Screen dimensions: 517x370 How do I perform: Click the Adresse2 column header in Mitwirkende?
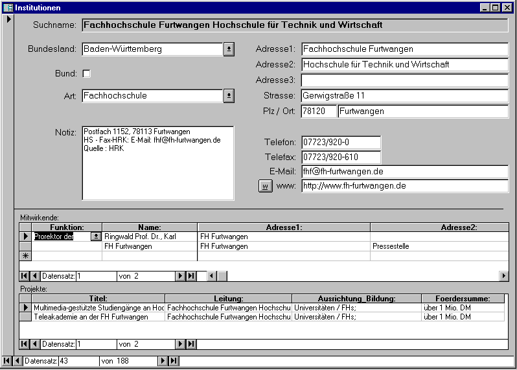[439, 227]
